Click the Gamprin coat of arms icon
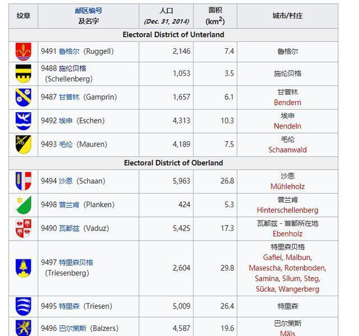 pyautogui.click(x=23, y=97)
